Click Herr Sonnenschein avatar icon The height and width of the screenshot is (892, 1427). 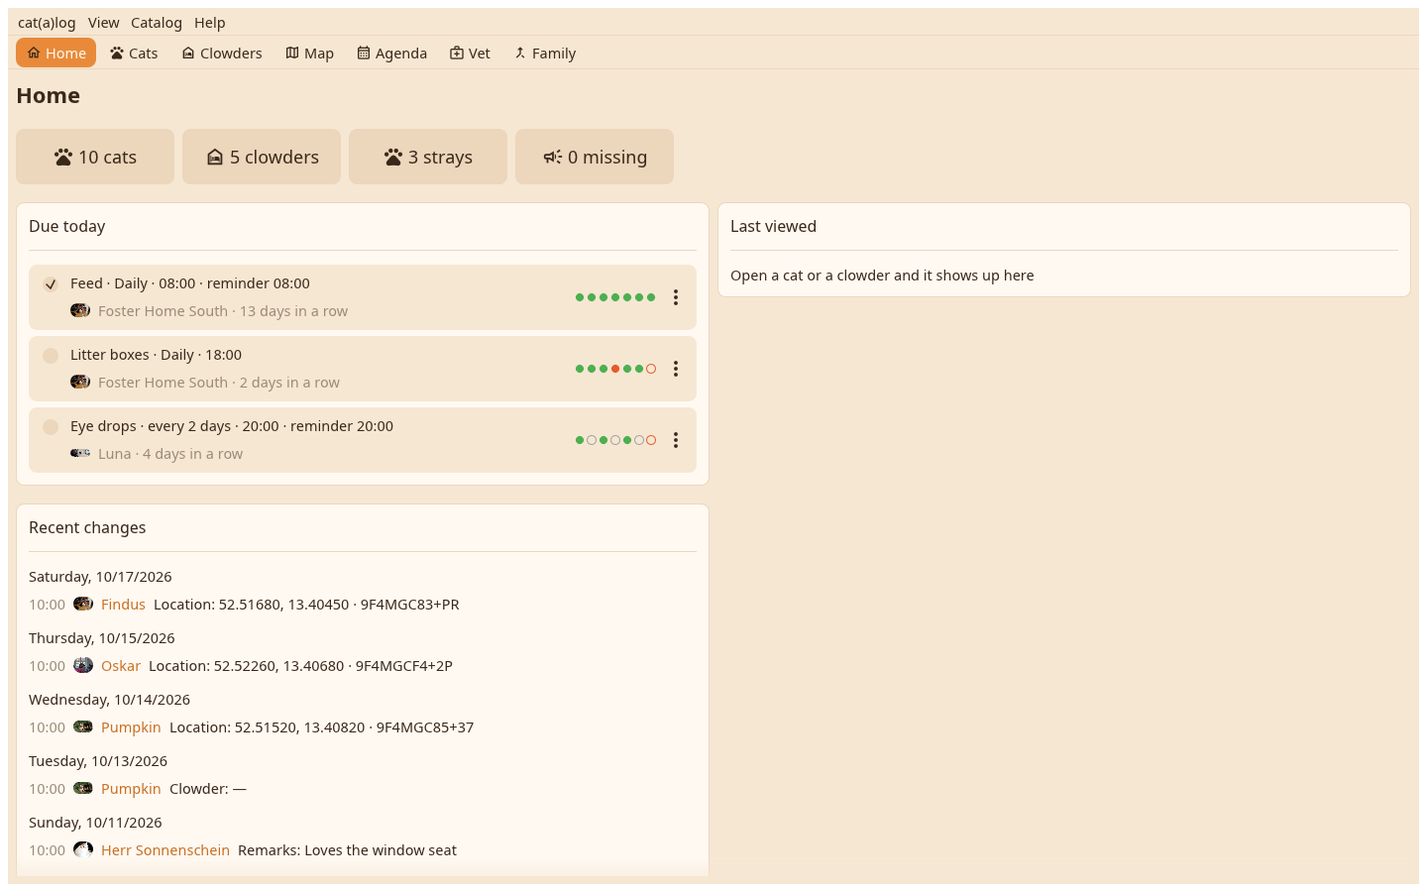[83, 850]
